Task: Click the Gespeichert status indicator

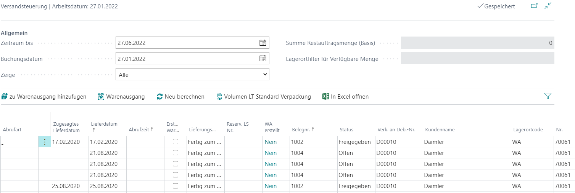Action: click(496, 6)
